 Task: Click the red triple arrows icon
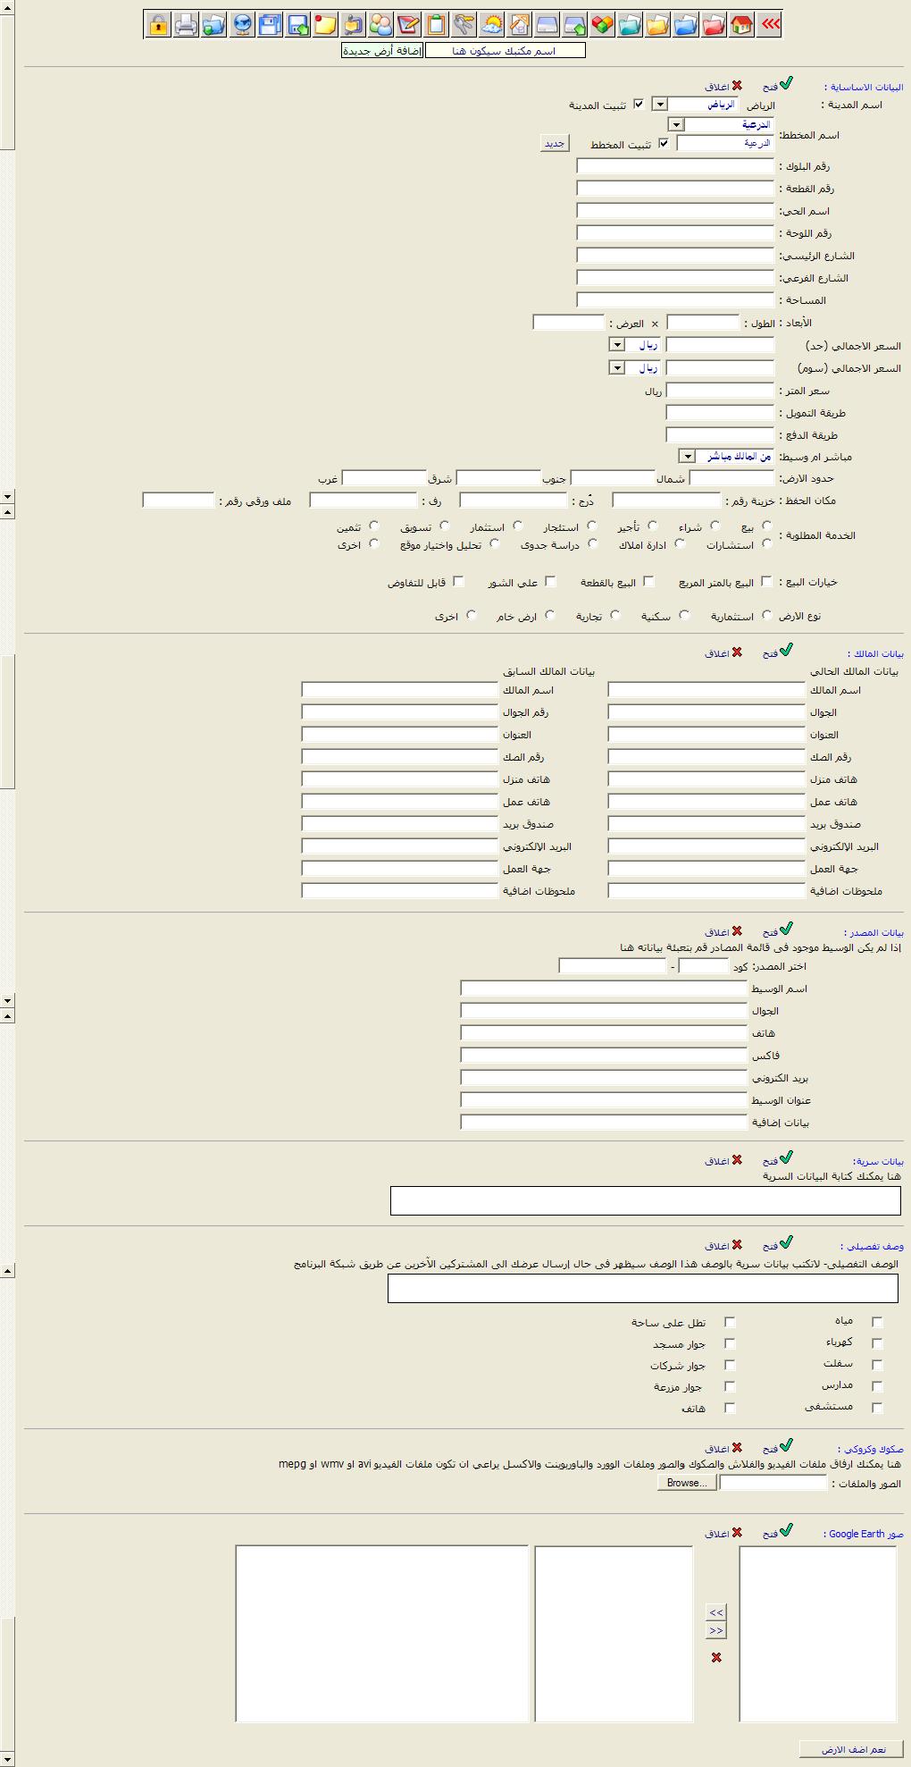pyautogui.click(x=769, y=24)
